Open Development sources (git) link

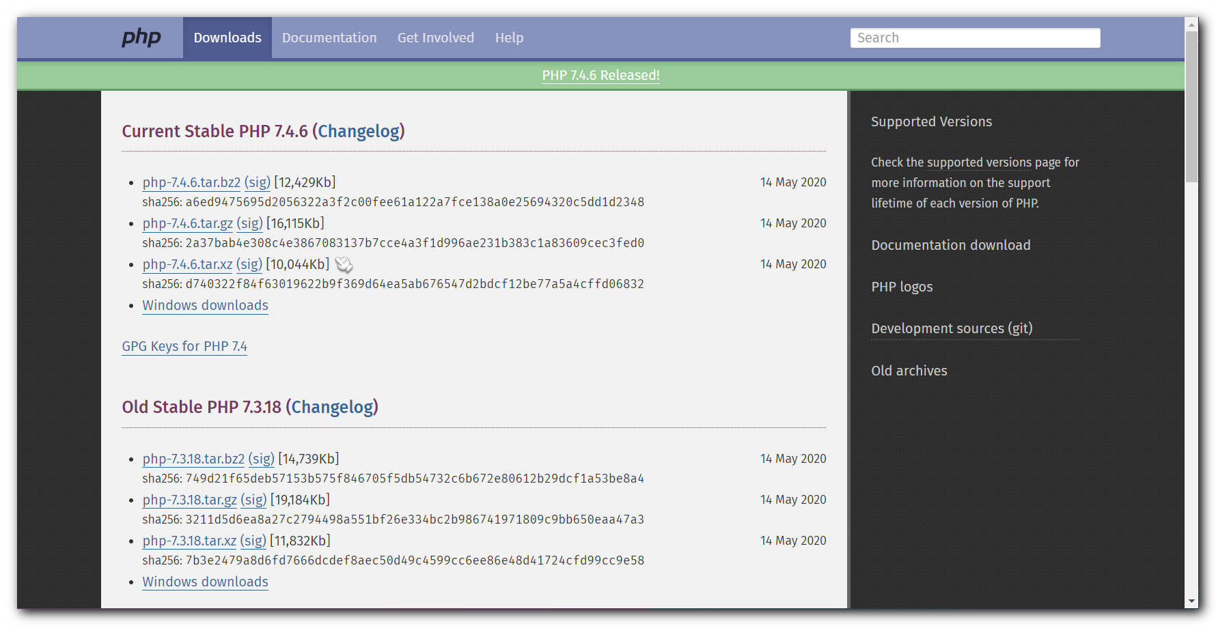point(952,328)
